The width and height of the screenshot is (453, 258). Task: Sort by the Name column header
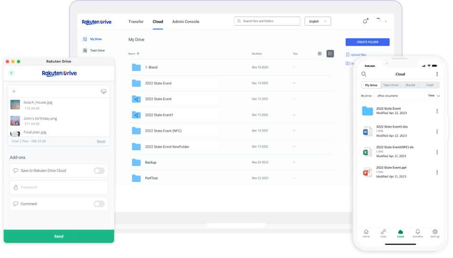coord(134,54)
